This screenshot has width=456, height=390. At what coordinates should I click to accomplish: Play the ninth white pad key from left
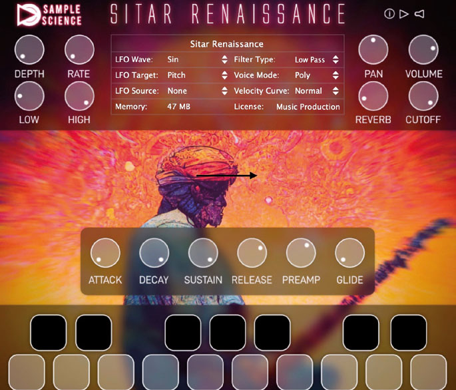[384, 372]
